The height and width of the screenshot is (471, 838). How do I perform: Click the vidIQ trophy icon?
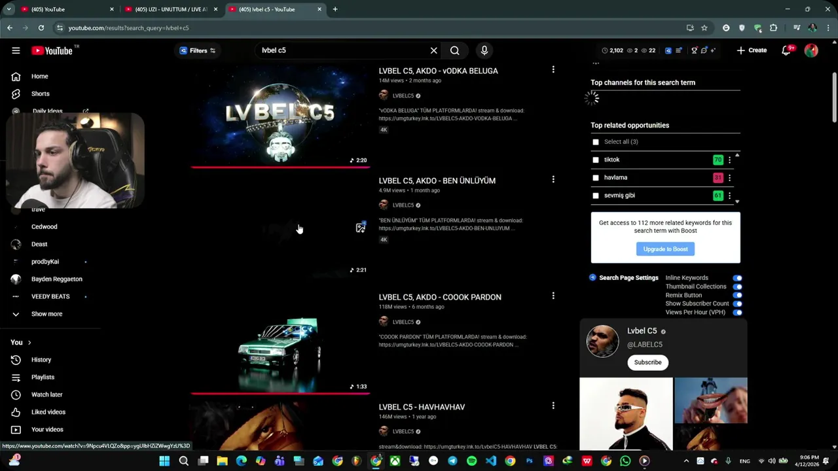695,50
